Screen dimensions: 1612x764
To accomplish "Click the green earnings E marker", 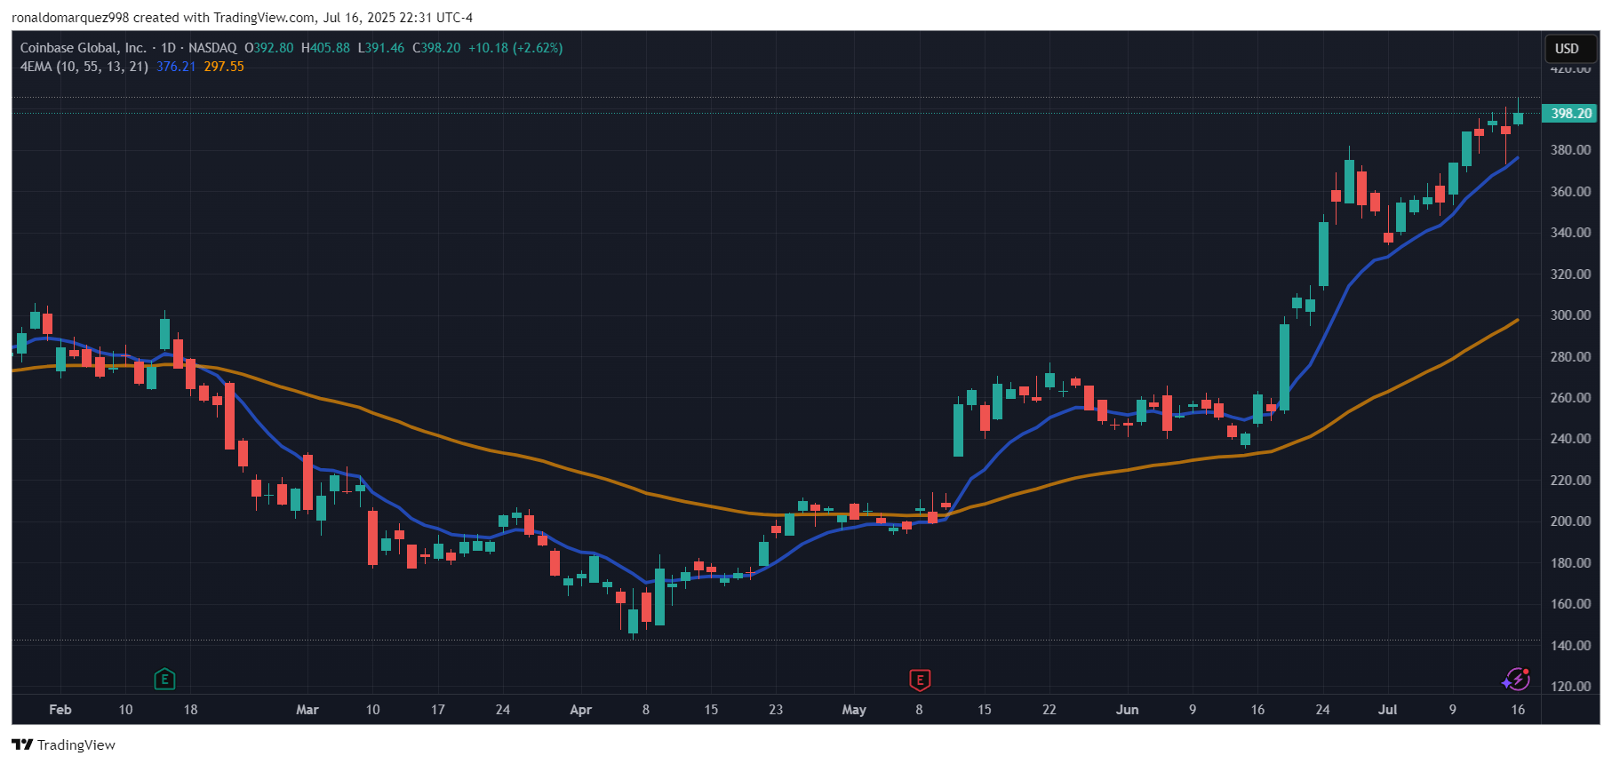I will (164, 680).
